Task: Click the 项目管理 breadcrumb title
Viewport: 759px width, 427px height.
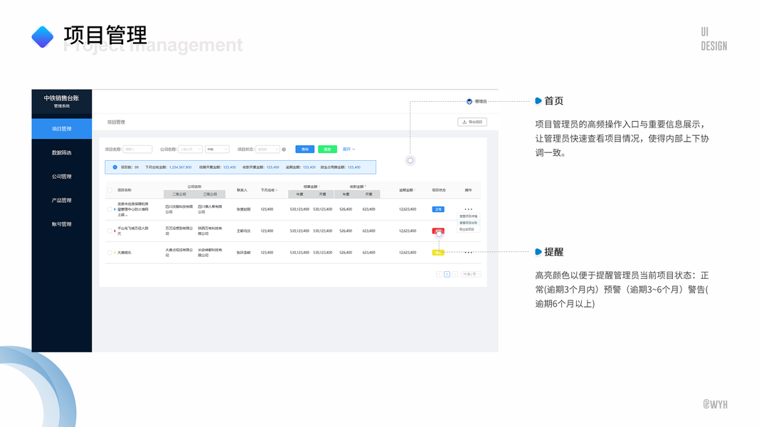Action: coord(116,122)
